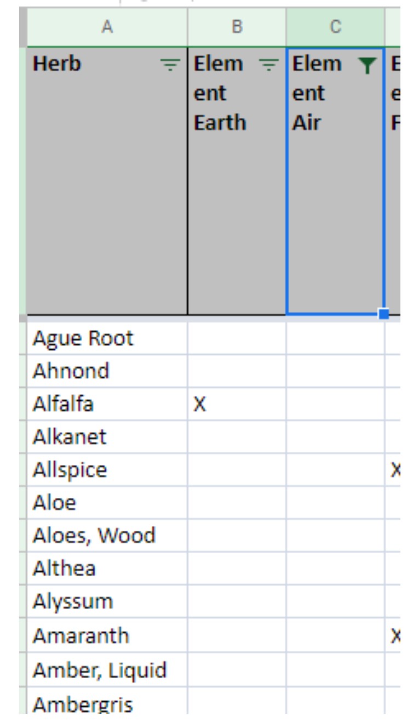This screenshot has height=727, width=413.
Task: Click the Ague Root cell
Action: [x=107, y=338]
